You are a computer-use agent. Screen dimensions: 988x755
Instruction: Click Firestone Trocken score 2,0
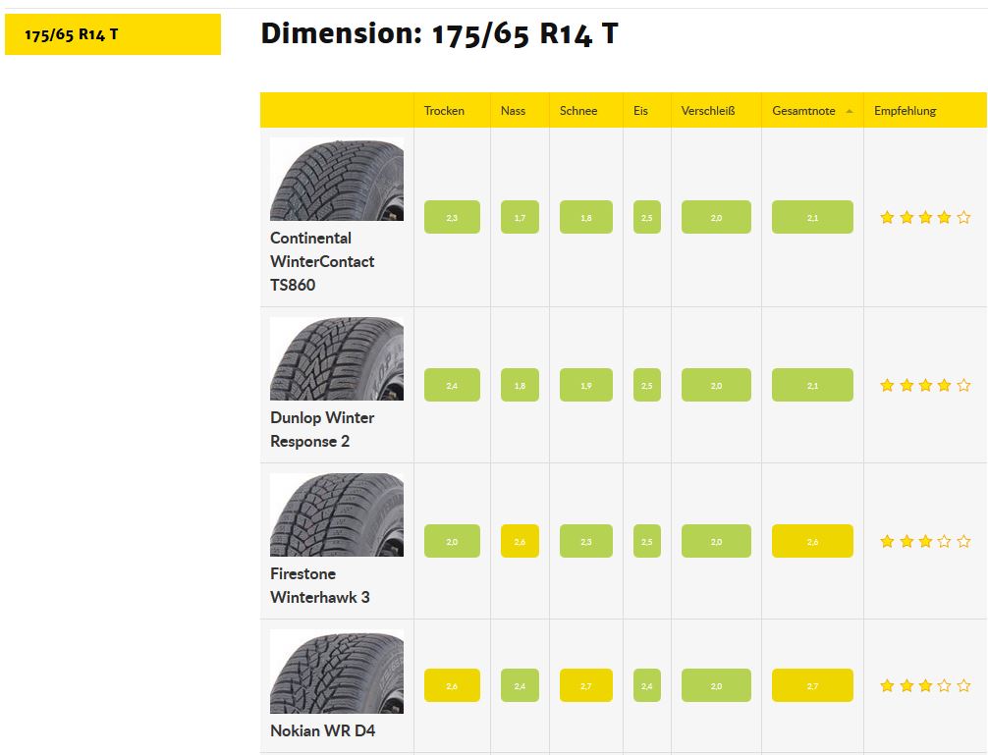pyautogui.click(x=452, y=541)
